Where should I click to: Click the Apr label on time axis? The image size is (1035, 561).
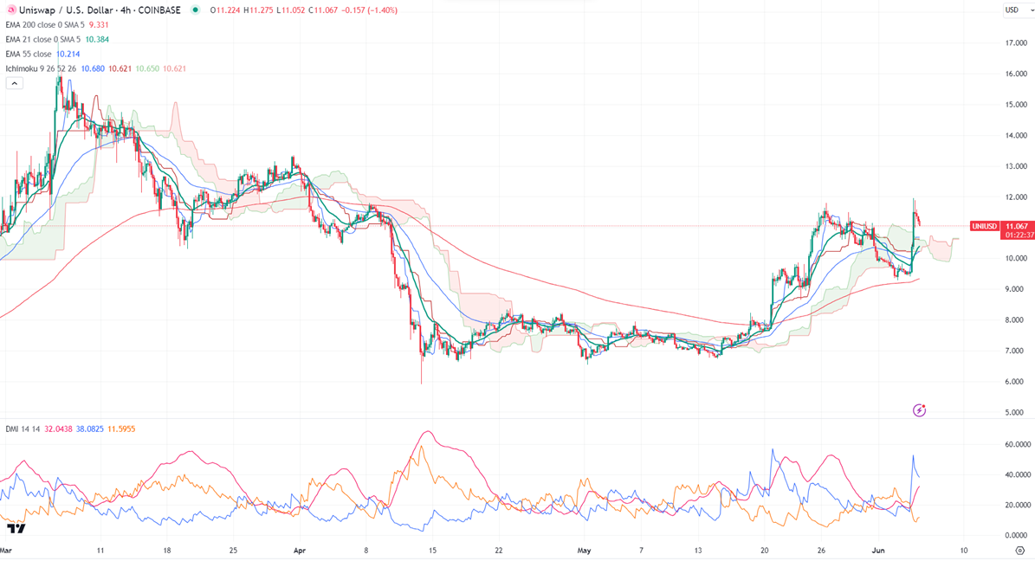tap(299, 550)
